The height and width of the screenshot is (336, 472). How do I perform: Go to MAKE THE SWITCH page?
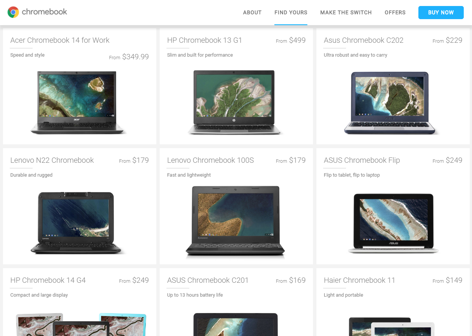346,12
